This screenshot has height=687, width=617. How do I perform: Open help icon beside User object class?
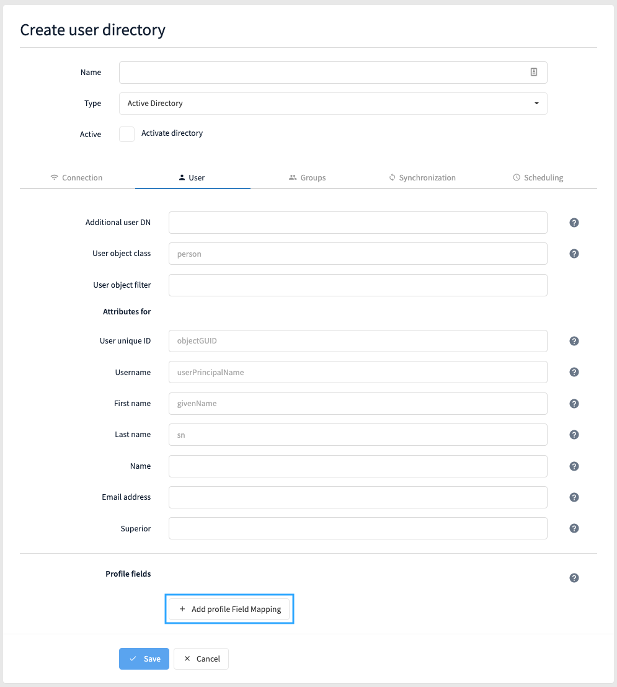pyautogui.click(x=574, y=254)
